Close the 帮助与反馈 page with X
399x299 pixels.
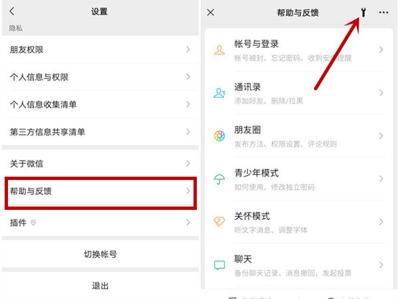[x=211, y=12]
